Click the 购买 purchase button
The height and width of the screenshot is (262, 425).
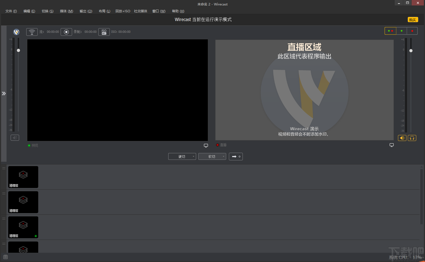tap(413, 19)
